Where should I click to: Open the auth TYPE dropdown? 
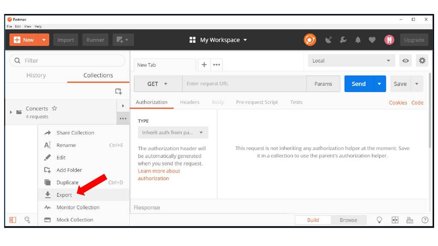coord(173,132)
